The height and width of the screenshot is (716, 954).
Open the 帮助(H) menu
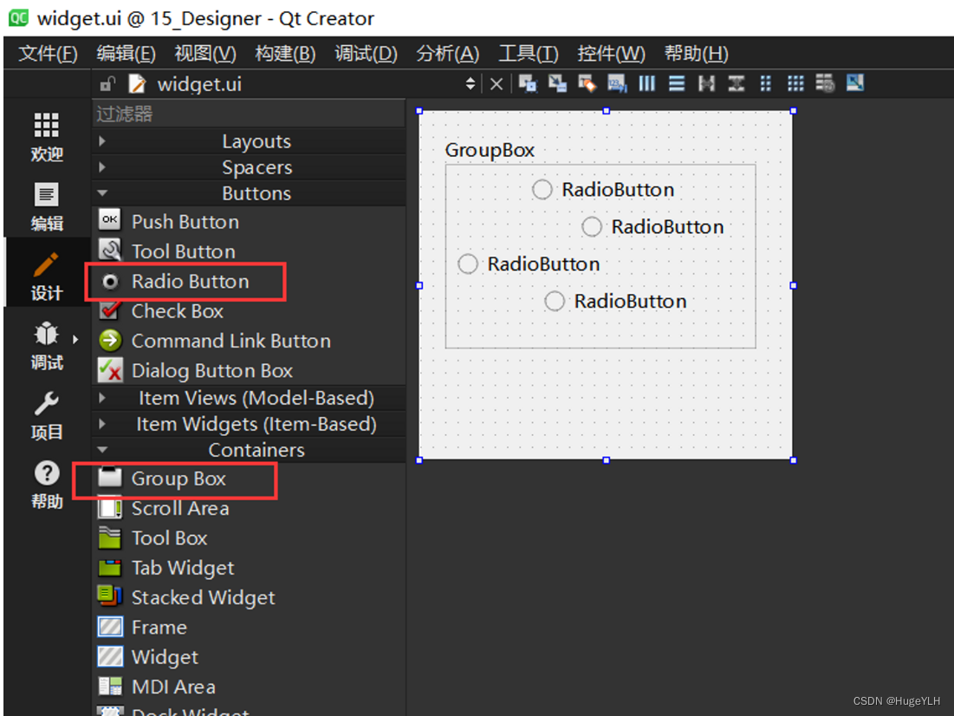click(696, 54)
